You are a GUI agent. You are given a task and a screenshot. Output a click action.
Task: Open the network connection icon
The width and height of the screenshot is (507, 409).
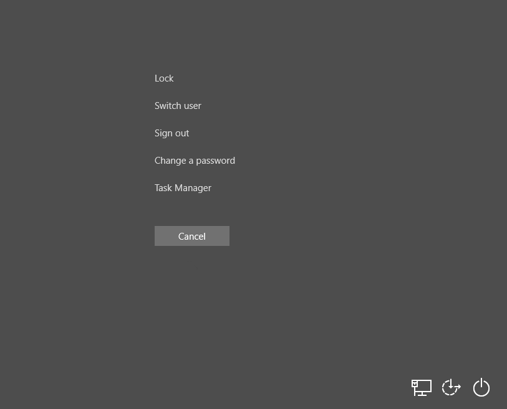pos(422,387)
